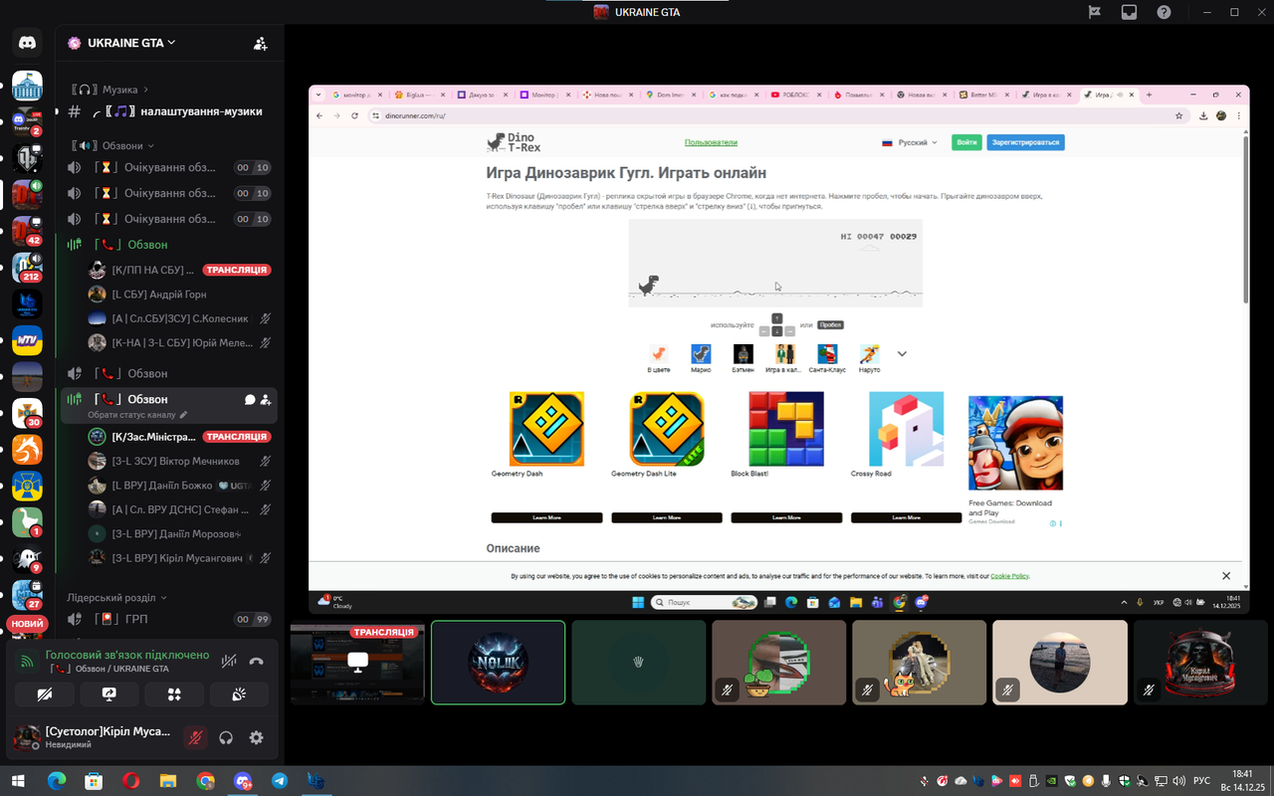Click the invite members icon beside UKRAINE GTA
The image size is (1274, 796).
[x=260, y=43]
